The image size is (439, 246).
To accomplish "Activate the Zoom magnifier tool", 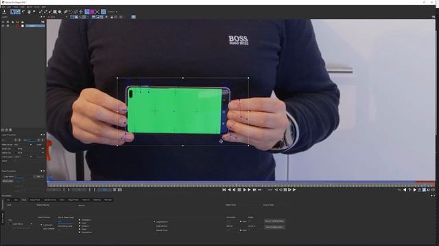I will 34,12.
